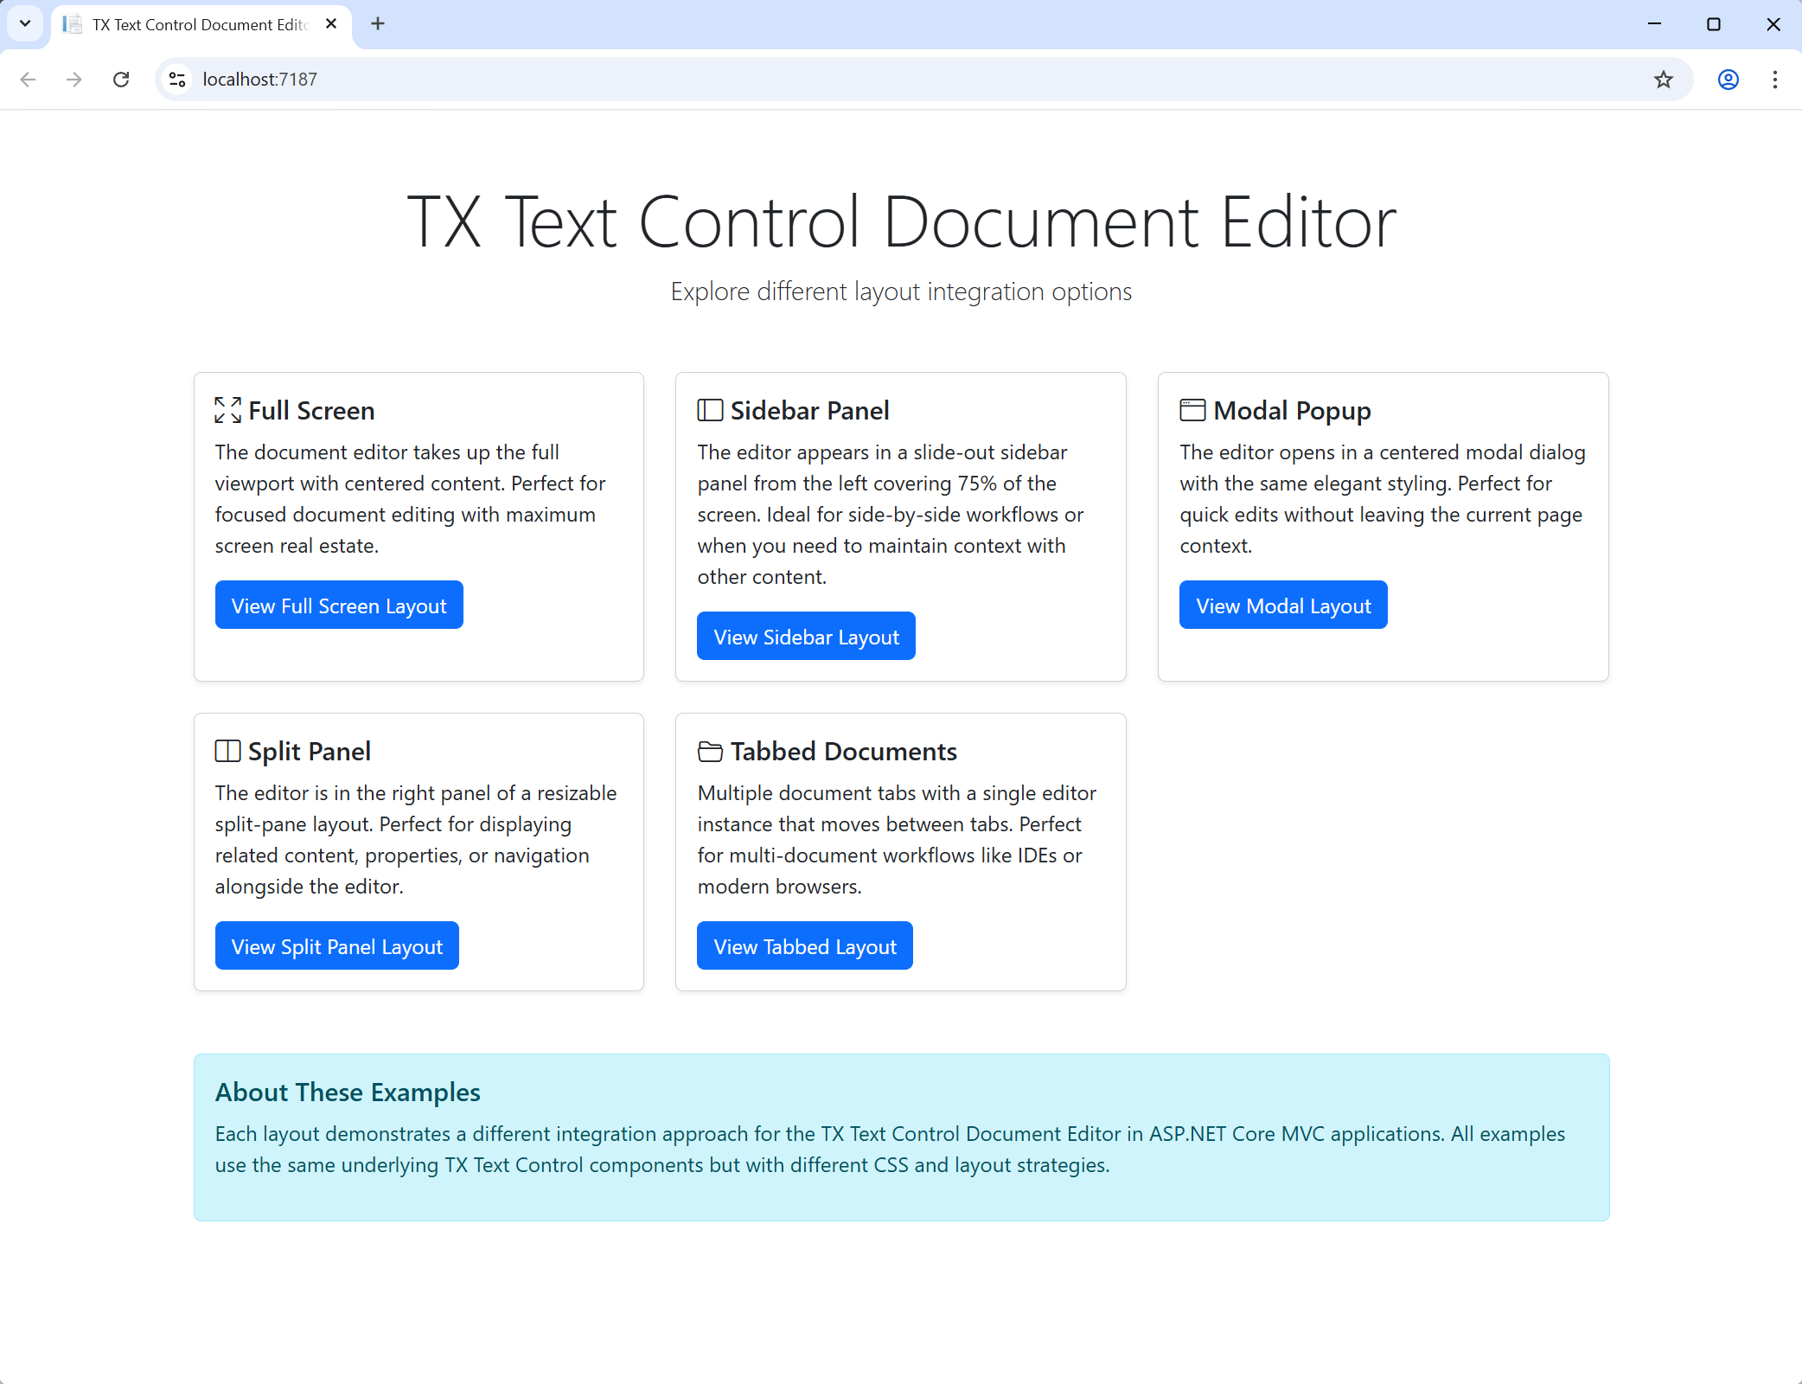Open the browser profile account icon

[1727, 79]
